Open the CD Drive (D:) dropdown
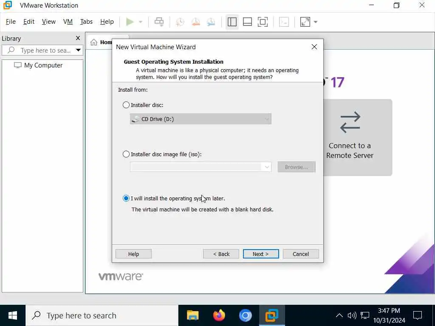This screenshot has height=326, width=435. pyautogui.click(x=201, y=119)
